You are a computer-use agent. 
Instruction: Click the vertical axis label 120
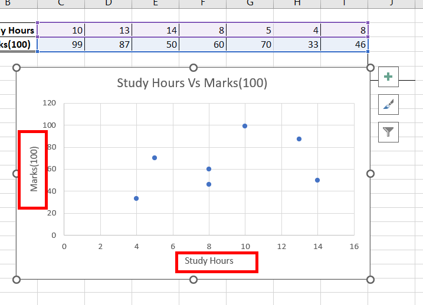pos(49,103)
